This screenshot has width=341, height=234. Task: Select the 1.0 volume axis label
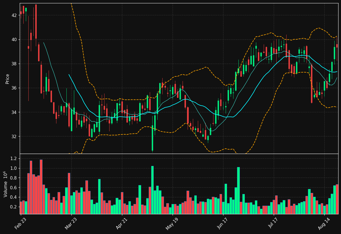[14, 168]
